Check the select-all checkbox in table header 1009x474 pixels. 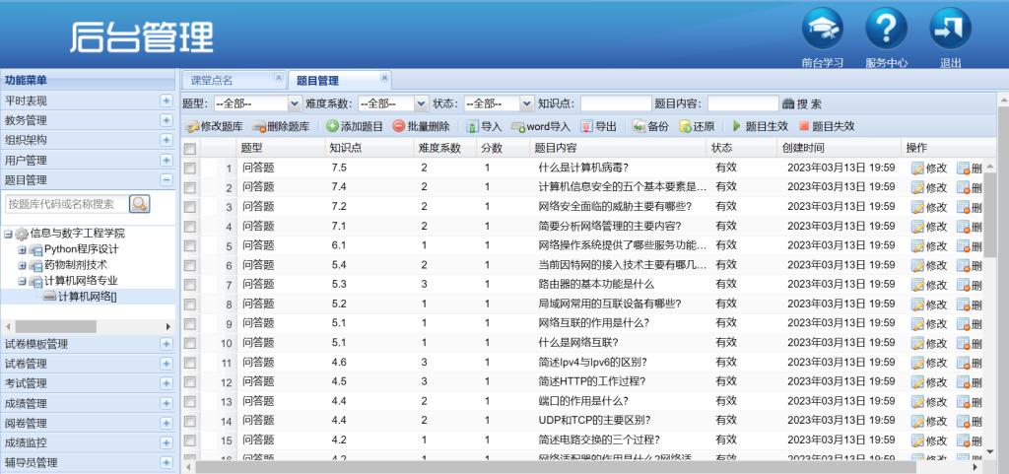(190, 148)
